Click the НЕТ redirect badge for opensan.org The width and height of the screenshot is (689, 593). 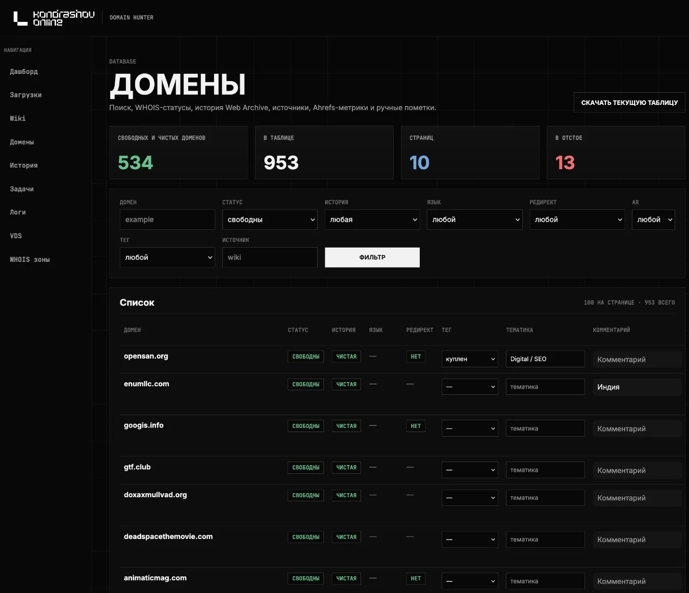tap(416, 357)
